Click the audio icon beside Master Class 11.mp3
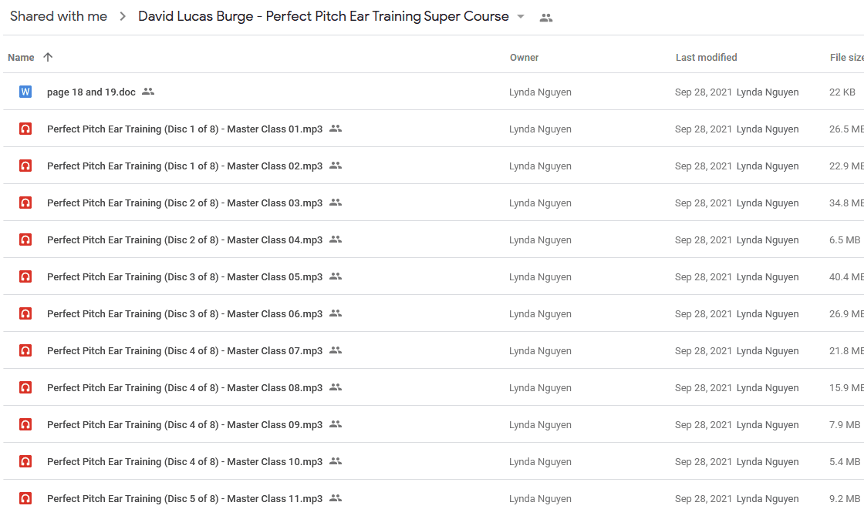The width and height of the screenshot is (864, 509). pos(25,498)
